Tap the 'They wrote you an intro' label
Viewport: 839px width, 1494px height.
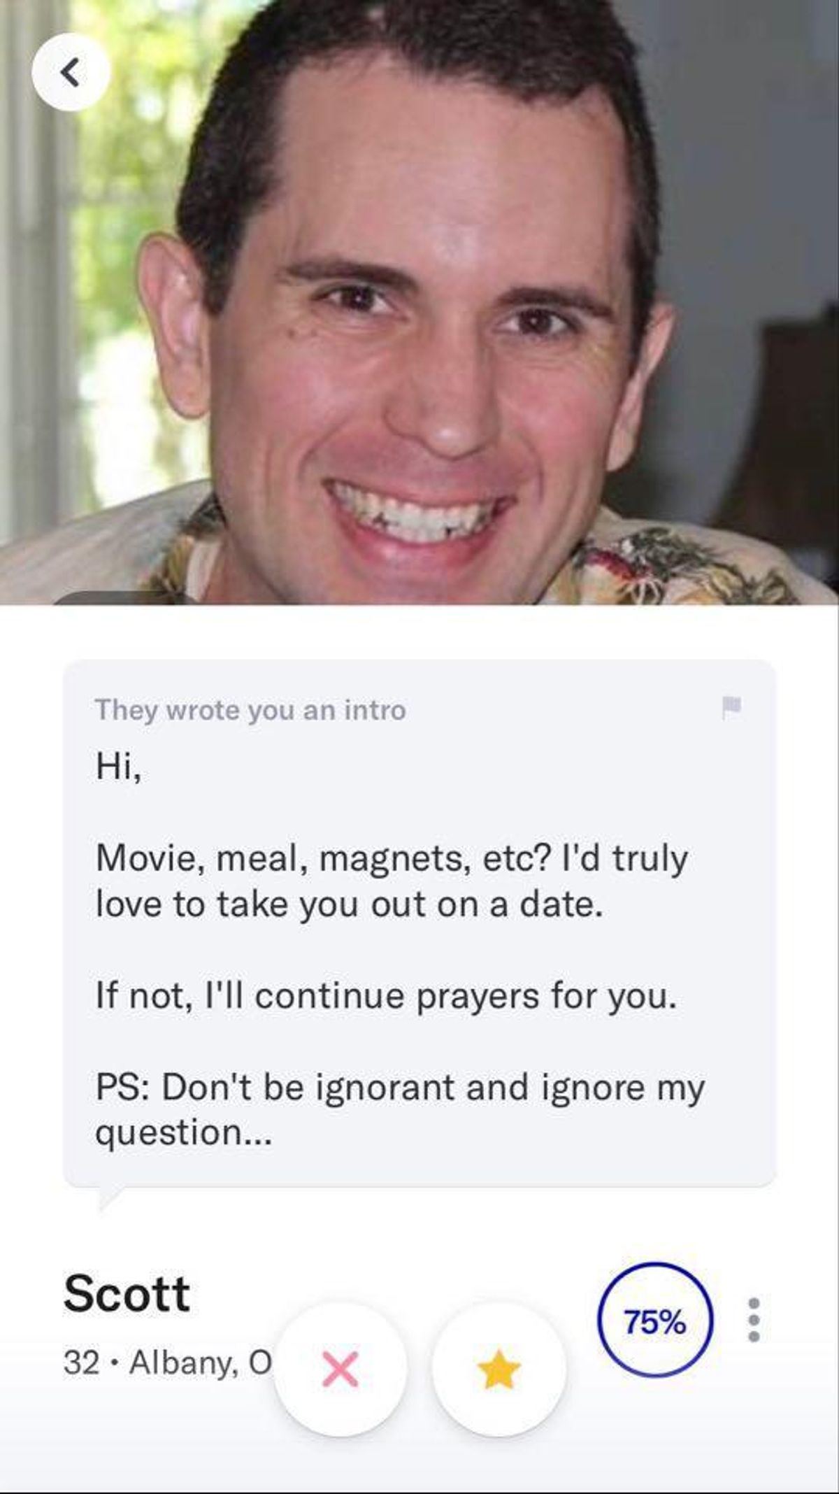pyautogui.click(x=250, y=711)
